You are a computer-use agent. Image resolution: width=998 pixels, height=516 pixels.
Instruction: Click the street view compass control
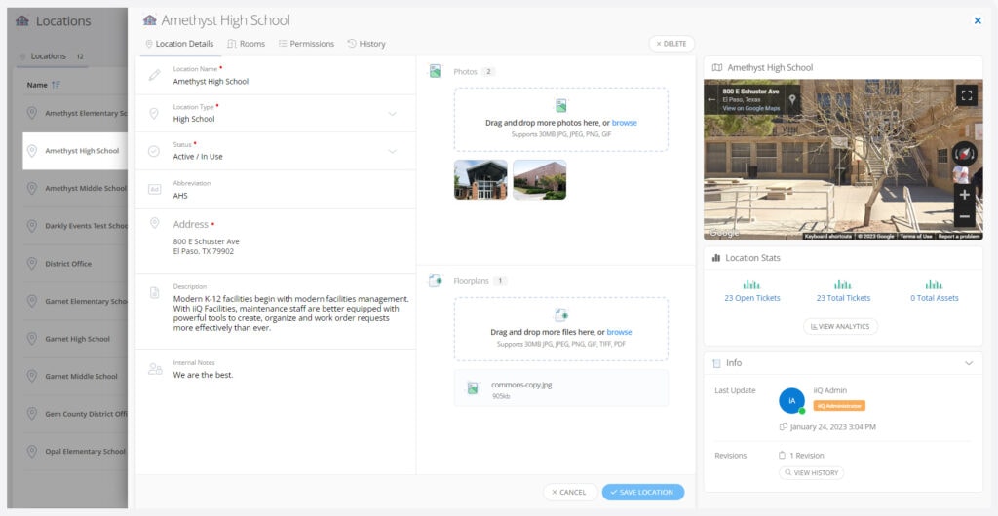coord(964,154)
